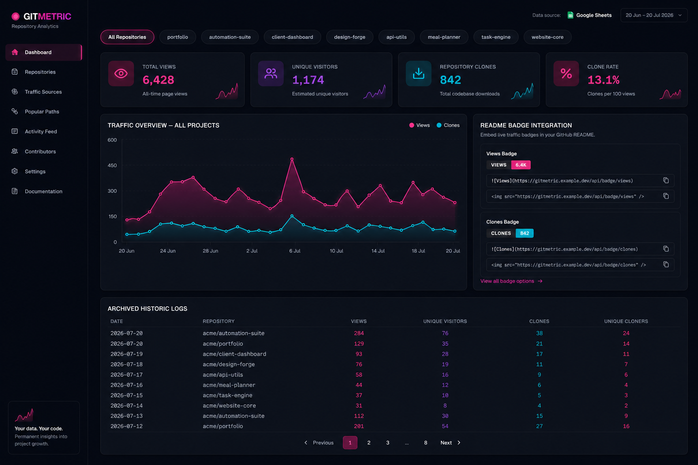Open Repositories in the sidebar

pos(44,72)
